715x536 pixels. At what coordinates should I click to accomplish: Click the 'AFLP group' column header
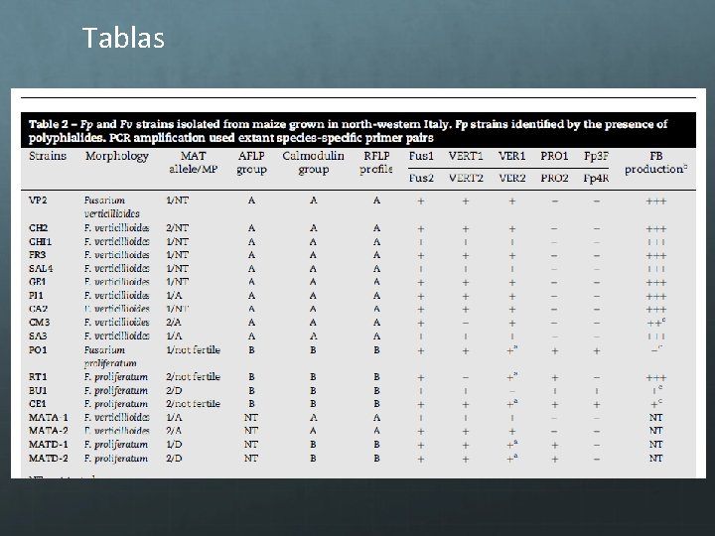(x=251, y=163)
